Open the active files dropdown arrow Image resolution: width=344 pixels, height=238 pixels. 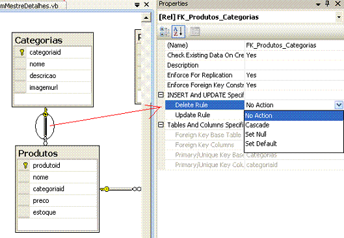[137, 5]
